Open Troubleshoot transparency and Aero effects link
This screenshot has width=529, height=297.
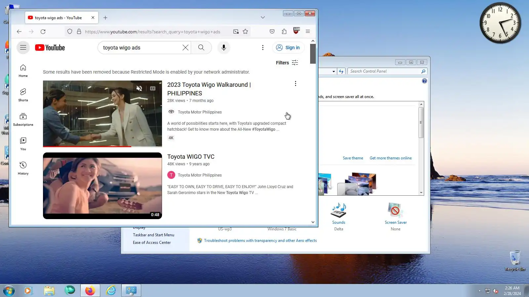click(x=260, y=241)
